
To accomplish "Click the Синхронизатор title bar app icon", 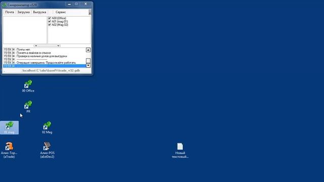I will 5,5.
